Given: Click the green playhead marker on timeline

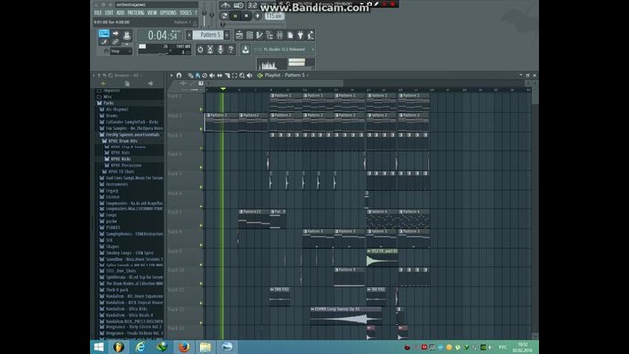Looking at the screenshot, I should pyautogui.click(x=223, y=88).
